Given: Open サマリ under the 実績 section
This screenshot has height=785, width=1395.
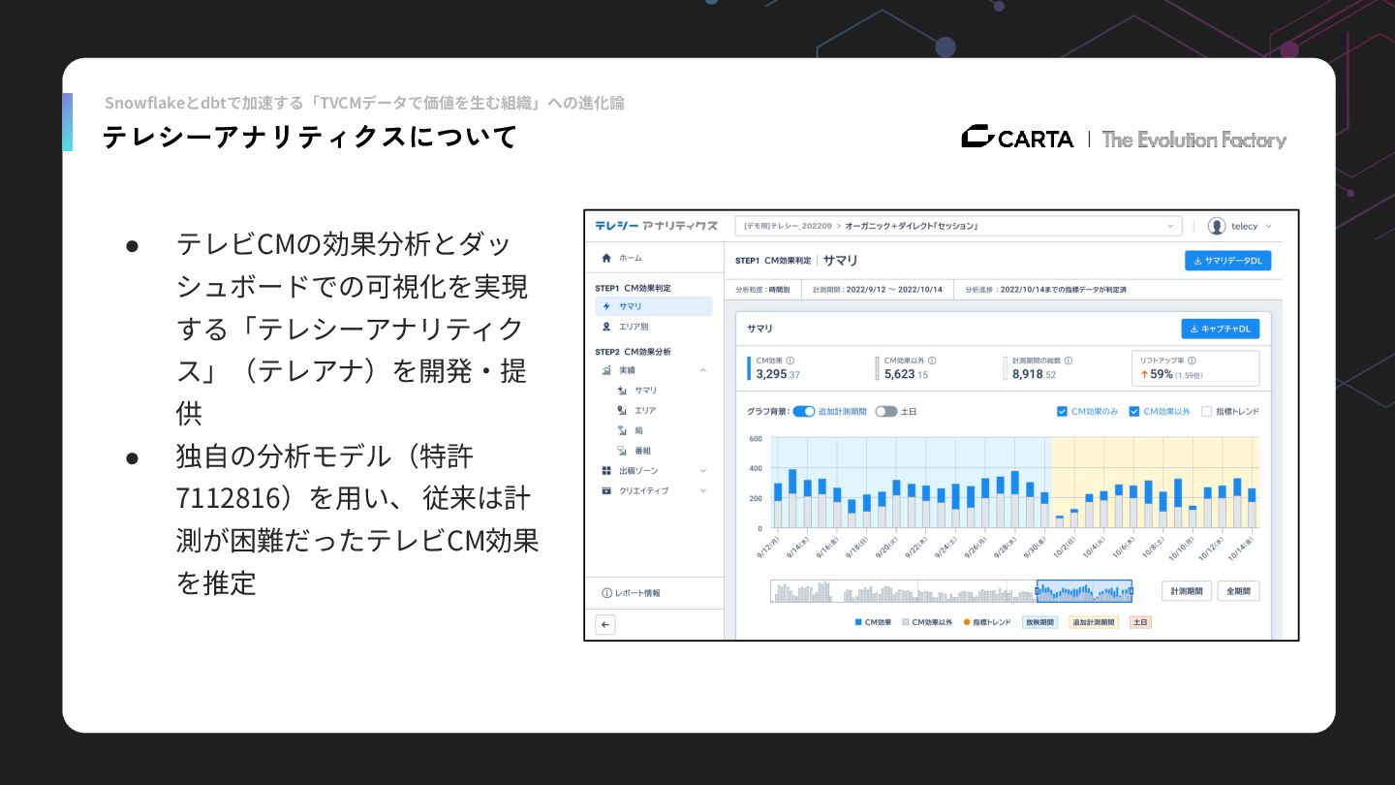Looking at the screenshot, I should (645, 391).
